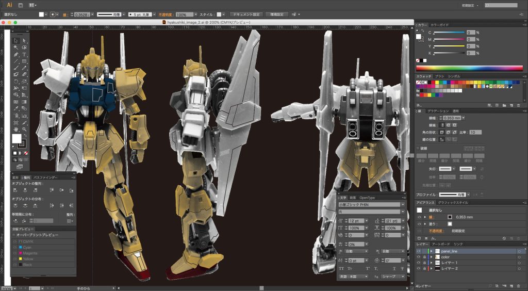Click the 環境設定 button
The image size is (528, 291).
pos(277,14)
